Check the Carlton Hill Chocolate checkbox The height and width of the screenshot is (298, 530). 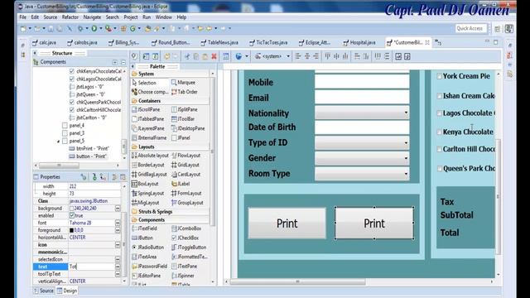pyautogui.click(x=439, y=149)
